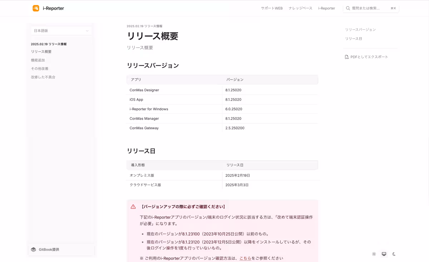This screenshot has height=262, width=429.
Task: Click the i-Reporter orange logo icon
Action: 36,8
